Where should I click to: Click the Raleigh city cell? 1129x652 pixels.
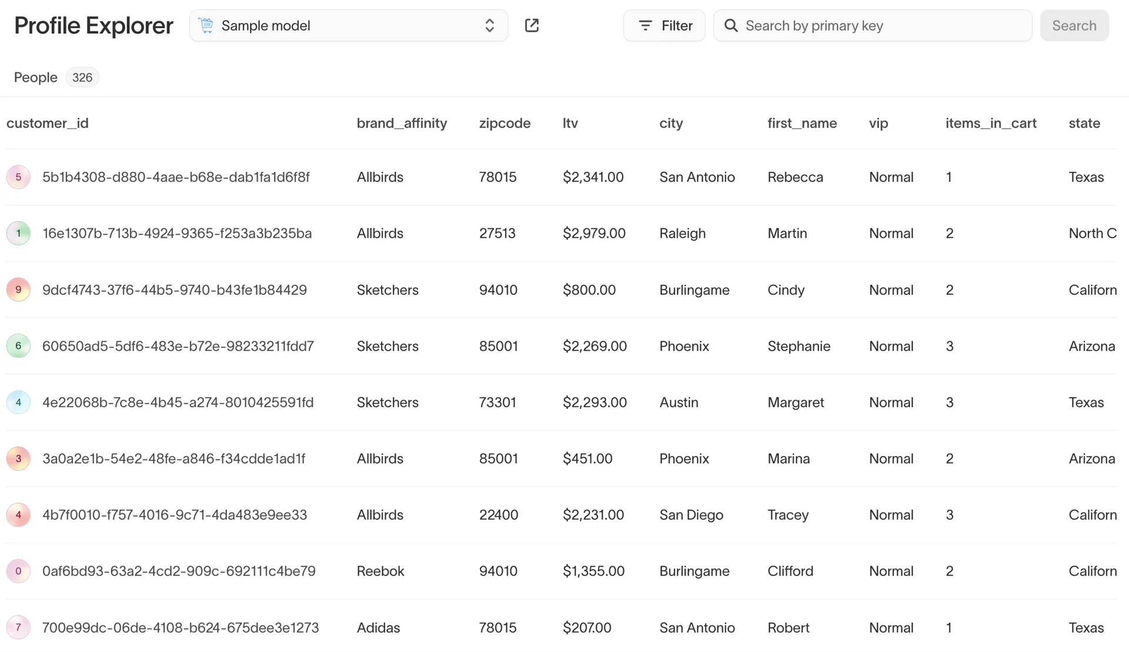[682, 234]
